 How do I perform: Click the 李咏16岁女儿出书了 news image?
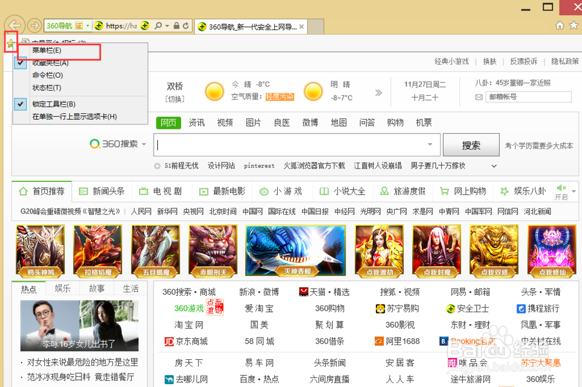[79, 326]
